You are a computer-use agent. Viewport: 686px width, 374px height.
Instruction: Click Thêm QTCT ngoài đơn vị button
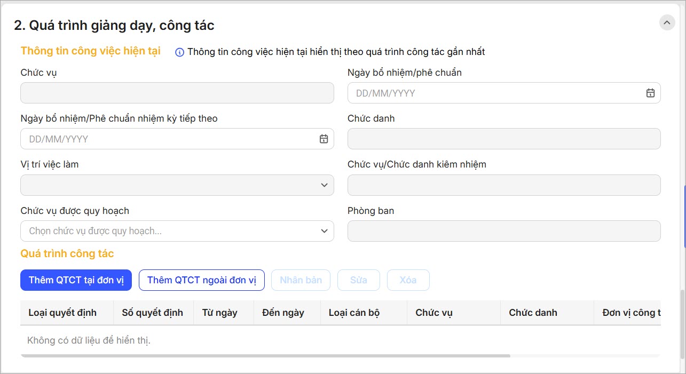[201, 280]
